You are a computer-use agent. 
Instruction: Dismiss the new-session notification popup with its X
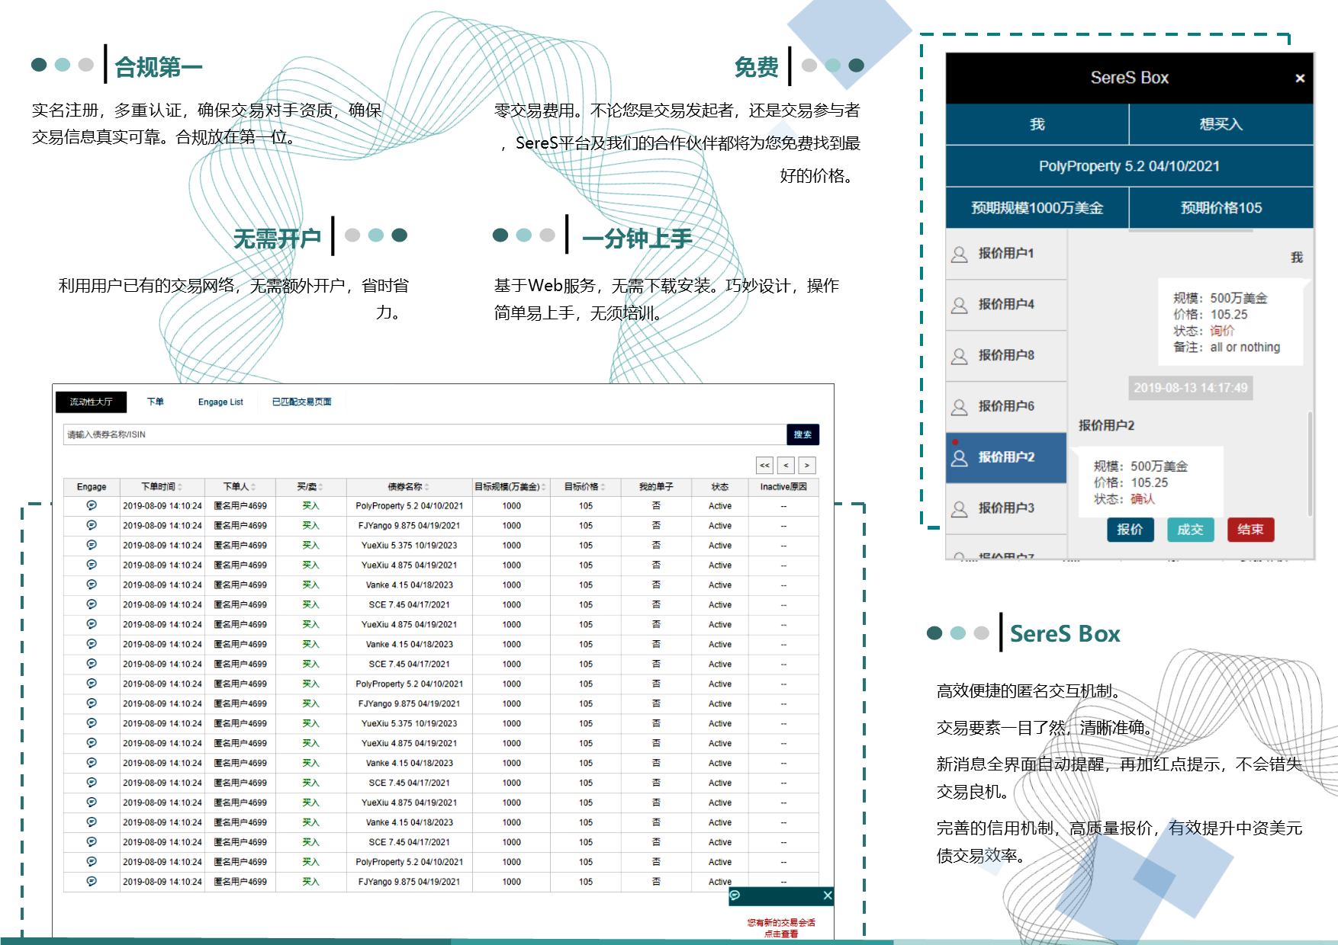(x=828, y=895)
